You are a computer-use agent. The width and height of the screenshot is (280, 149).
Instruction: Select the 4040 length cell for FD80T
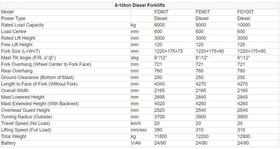(x=160, y=84)
